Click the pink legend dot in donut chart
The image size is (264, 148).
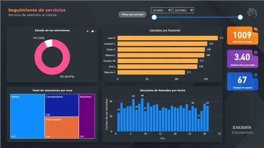point(87,31)
